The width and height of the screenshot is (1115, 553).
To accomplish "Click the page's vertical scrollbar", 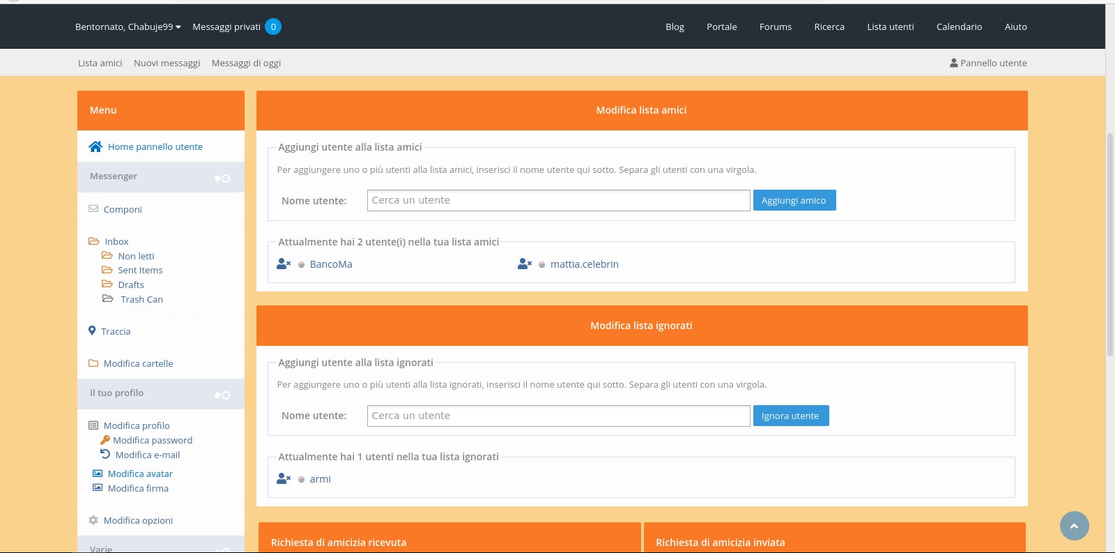I will coord(1110,244).
